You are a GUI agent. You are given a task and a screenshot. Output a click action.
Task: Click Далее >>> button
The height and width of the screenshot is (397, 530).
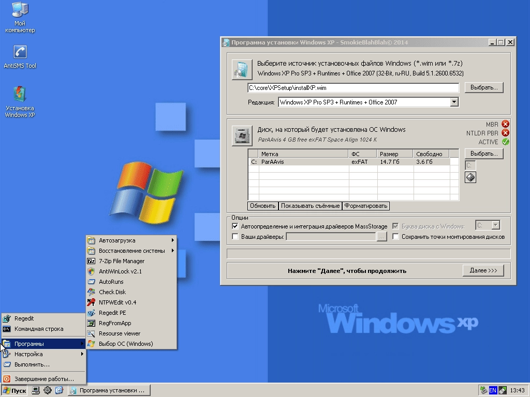click(483, 270)
